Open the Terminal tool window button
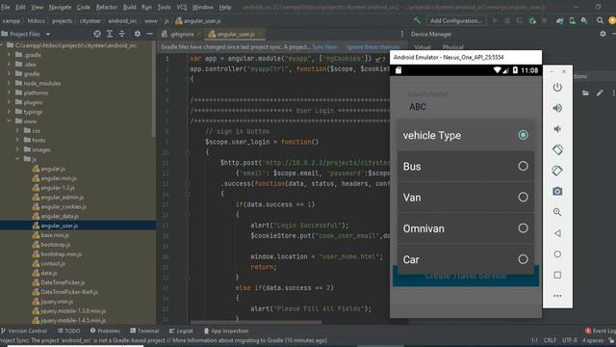Viewport: 616px width, 347px height. point(144,331)
